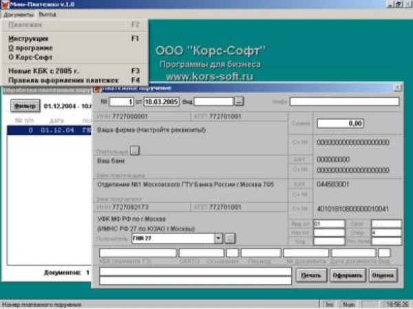Image resolution: width=413 pixels, height=309 pixels.
Task: Minimize the main application window
Action: coord(390,5)
